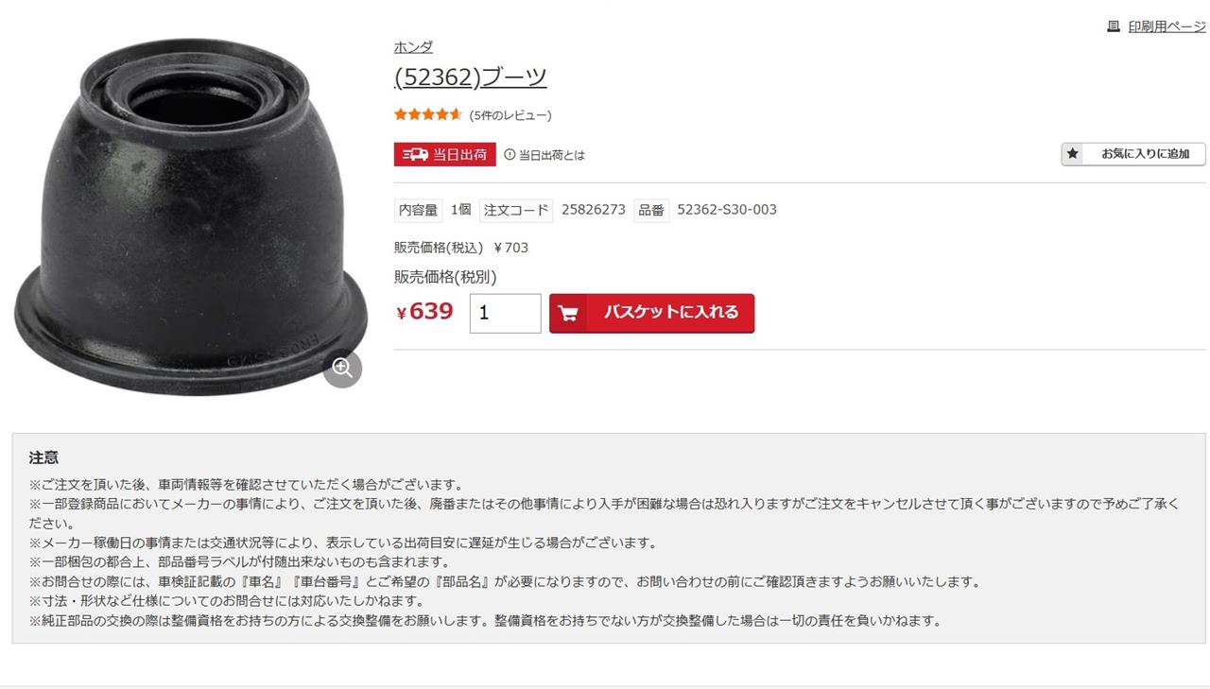Screen dimensions: 1210x689
Task: Open the 当日出荷とは explanation text
Action: pyautogui.click(x=552, y=155)
